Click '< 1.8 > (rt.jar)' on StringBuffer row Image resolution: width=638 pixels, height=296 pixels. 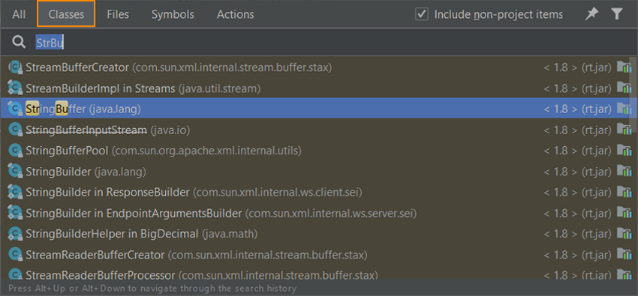coord(577,109)
